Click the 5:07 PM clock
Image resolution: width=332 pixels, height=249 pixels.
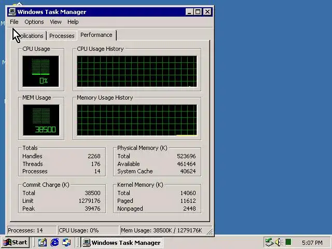[x=312, y=243]
